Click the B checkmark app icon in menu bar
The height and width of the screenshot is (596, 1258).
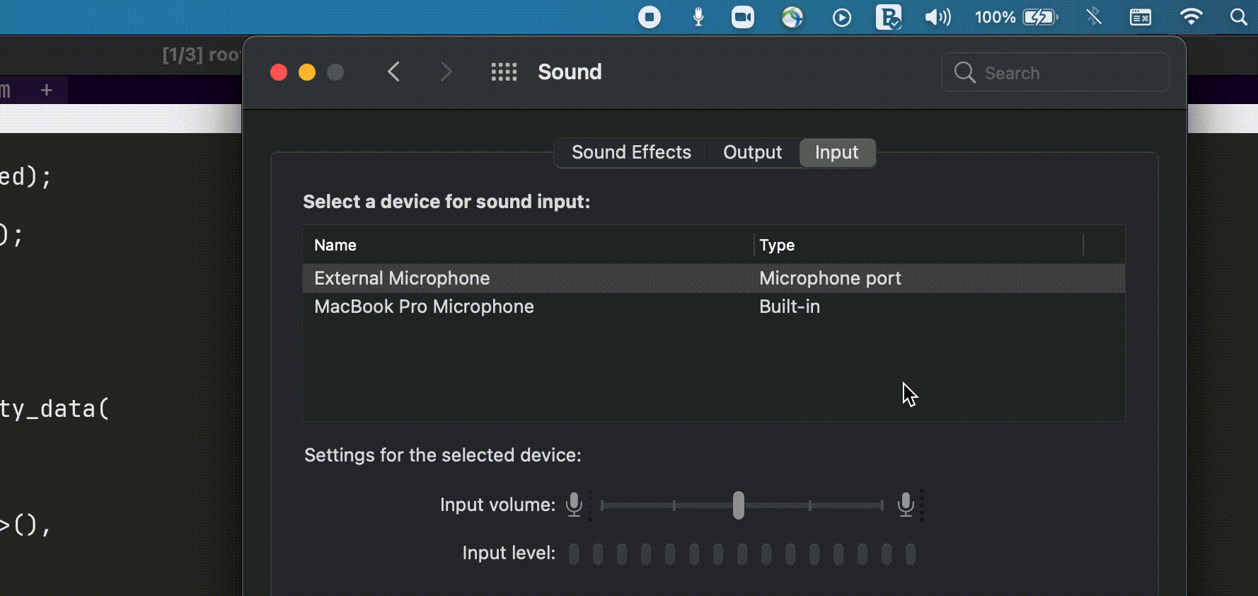click(x=888, y=17)
